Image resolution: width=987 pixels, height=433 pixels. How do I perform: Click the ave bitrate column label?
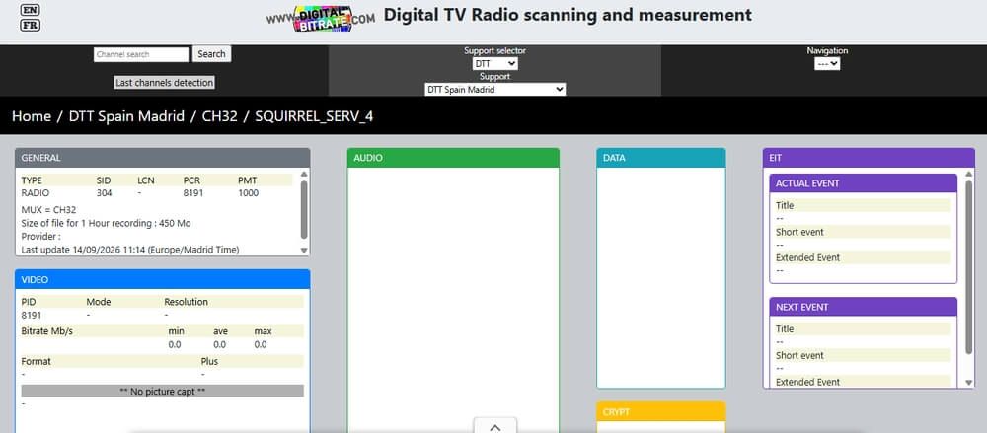pos(220,331)
